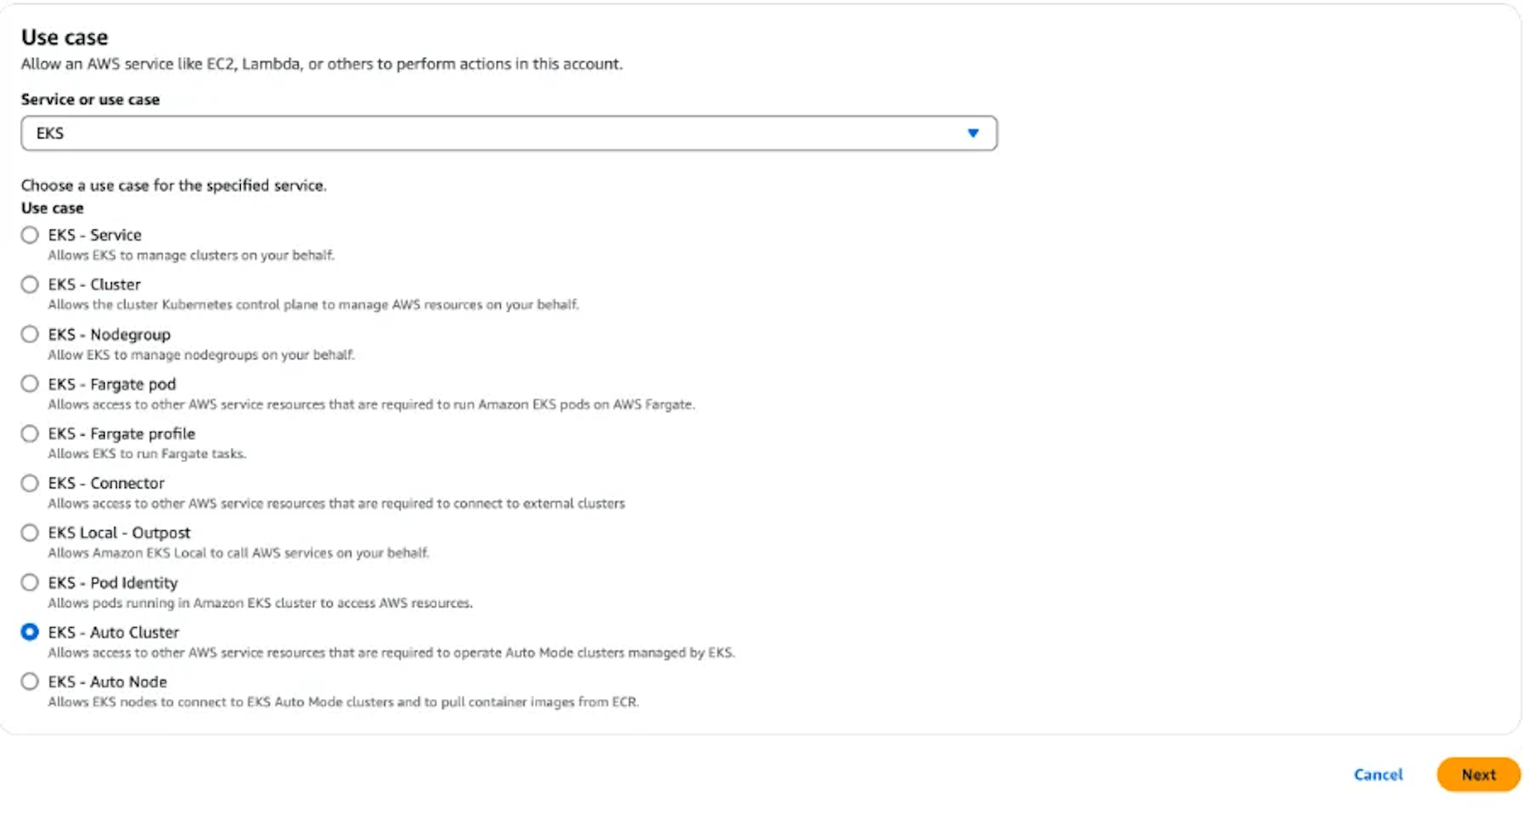The image size is (1536, 815).
Task: Select EKS - Fargate profile radio button
Action: [30, 433]
